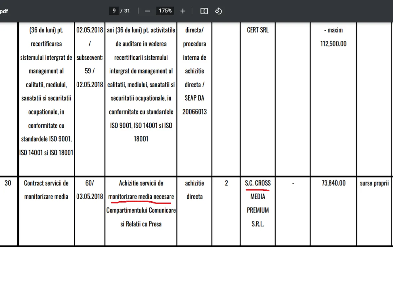Viewport: 393px width, 294px height.
Task: Click the 'Contract servicii de' cell text
Action: click(46, 183)
